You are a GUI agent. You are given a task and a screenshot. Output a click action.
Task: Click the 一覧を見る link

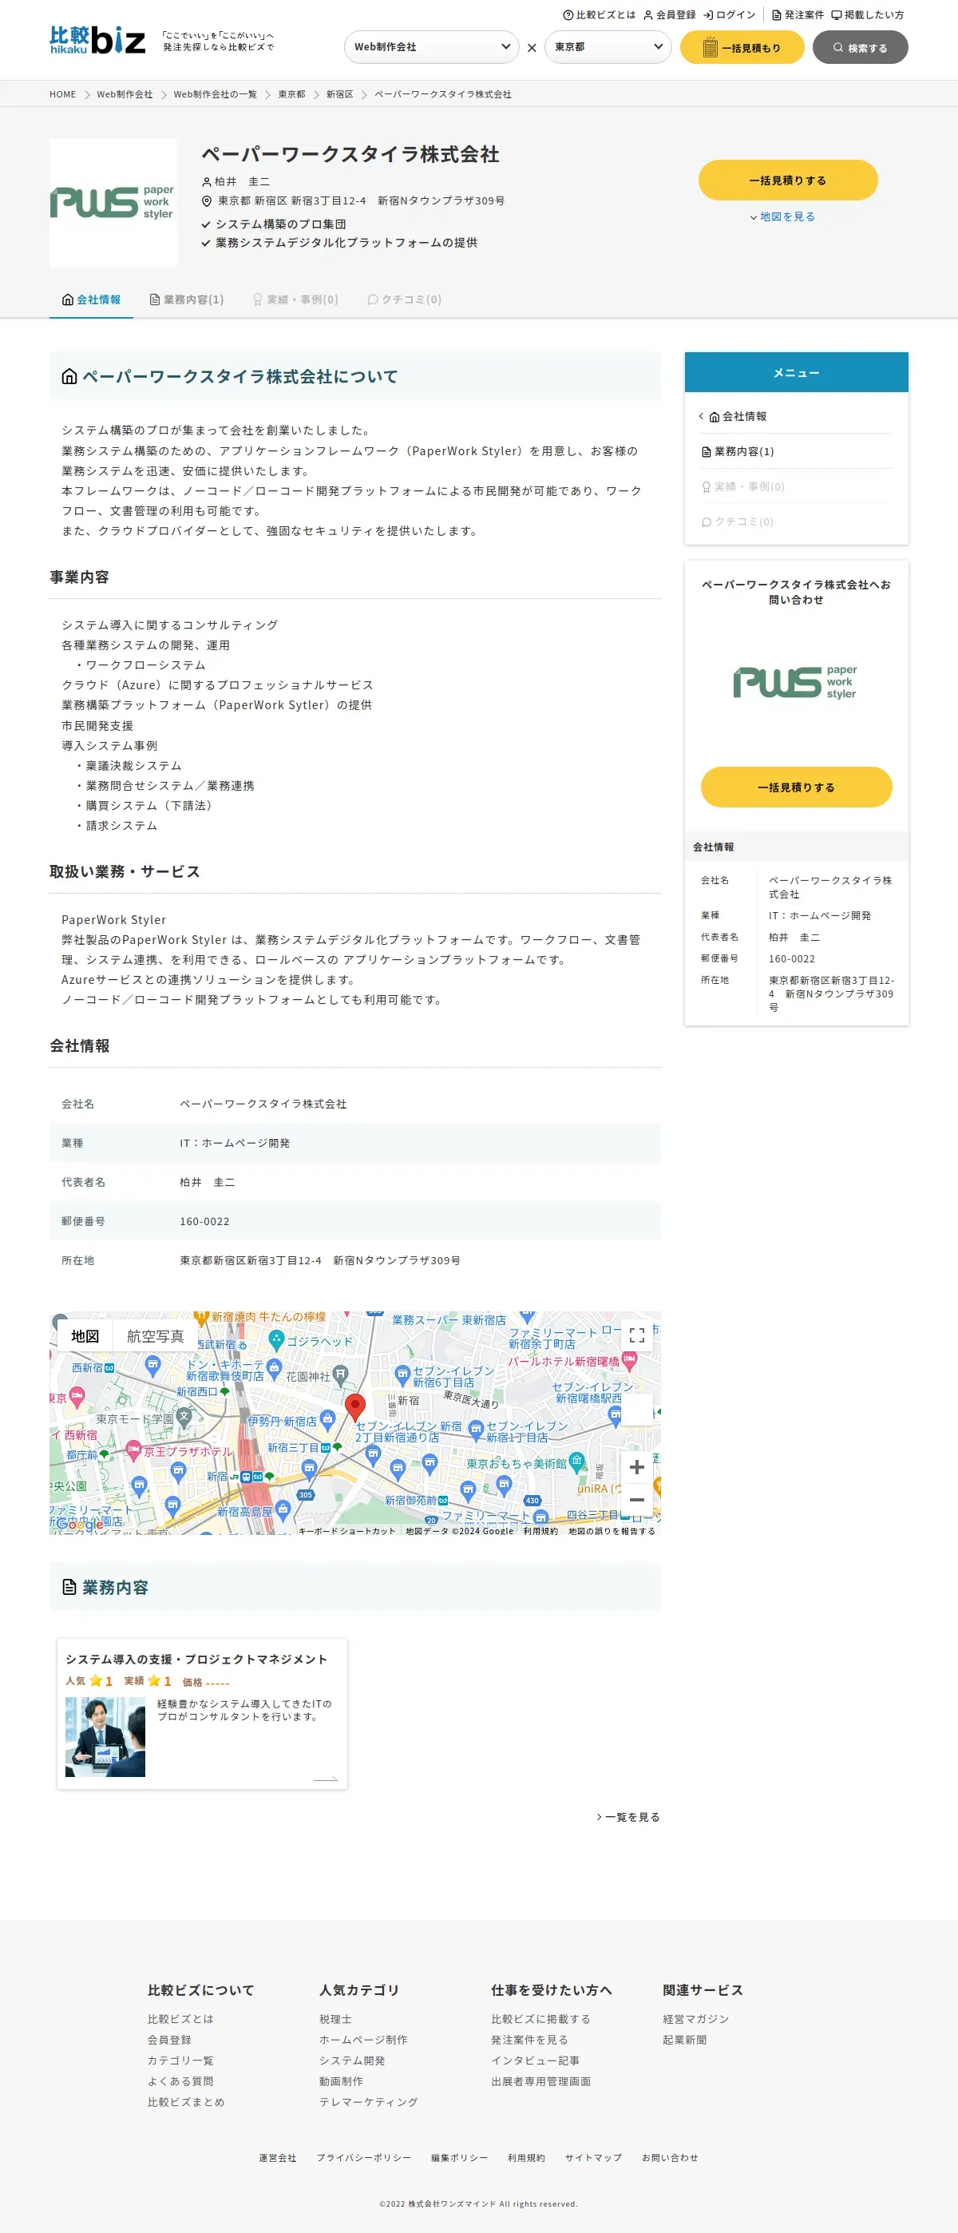tap(628, 1817)
